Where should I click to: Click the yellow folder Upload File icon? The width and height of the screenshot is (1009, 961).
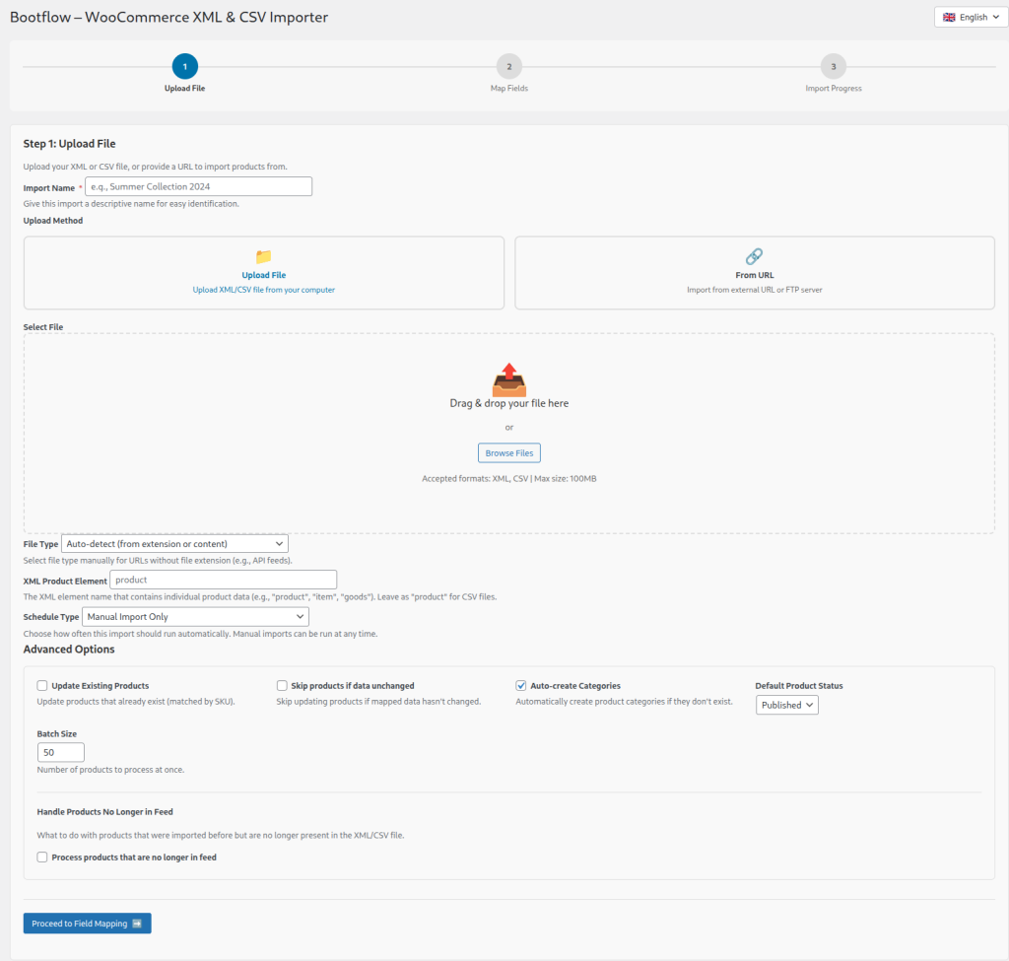[263, 256]
